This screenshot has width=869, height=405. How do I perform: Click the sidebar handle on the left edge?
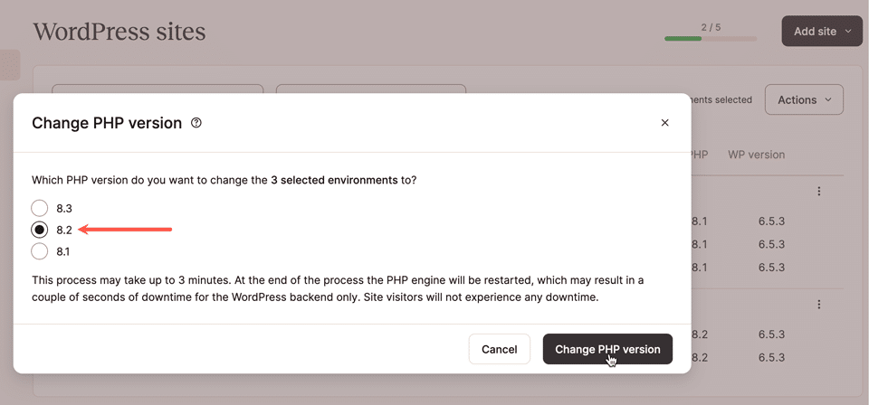pyautogui.click(x=9, y=65)
